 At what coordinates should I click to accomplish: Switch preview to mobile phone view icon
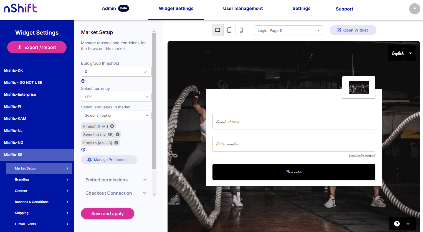click(241, 30)
